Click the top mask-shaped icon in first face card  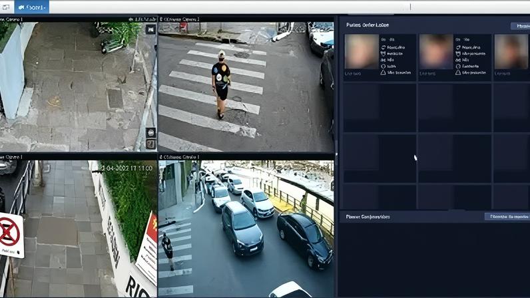(383, 48)
